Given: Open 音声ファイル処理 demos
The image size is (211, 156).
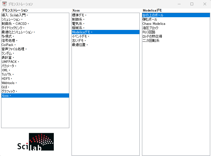Looking at the screenshot, I should tap(35, 49).
